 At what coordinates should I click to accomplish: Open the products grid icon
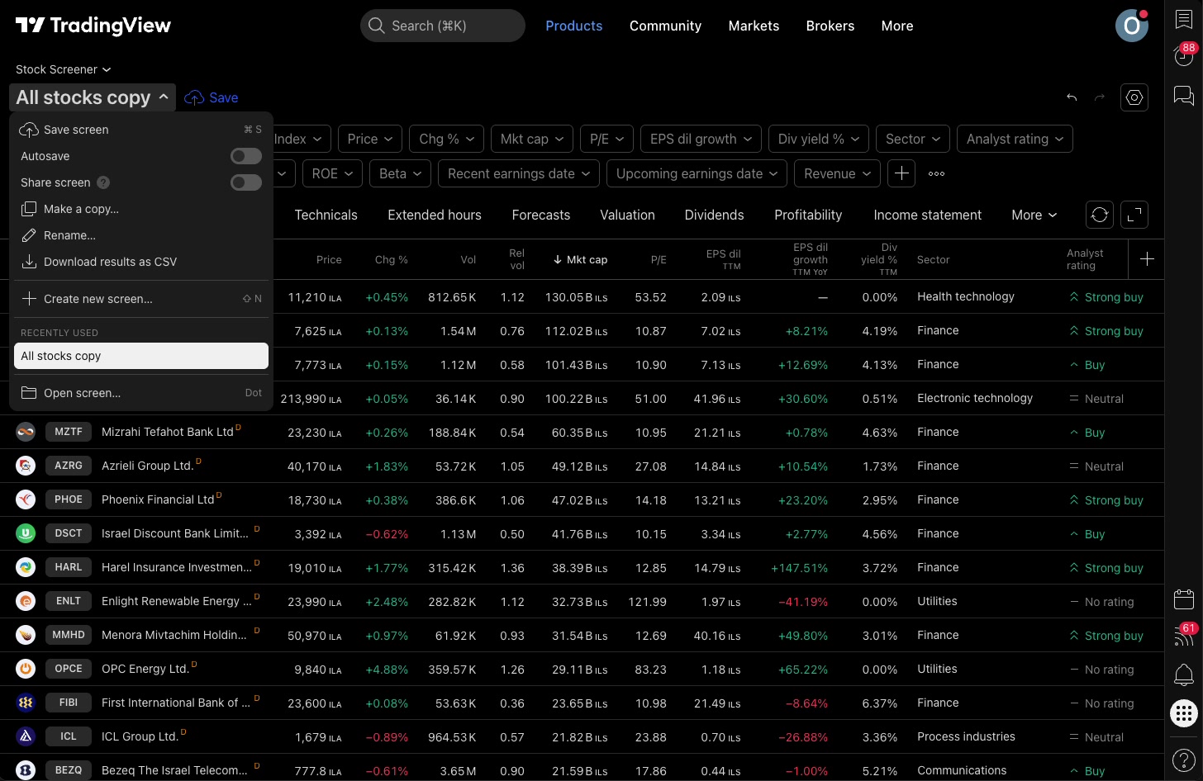1183,714
